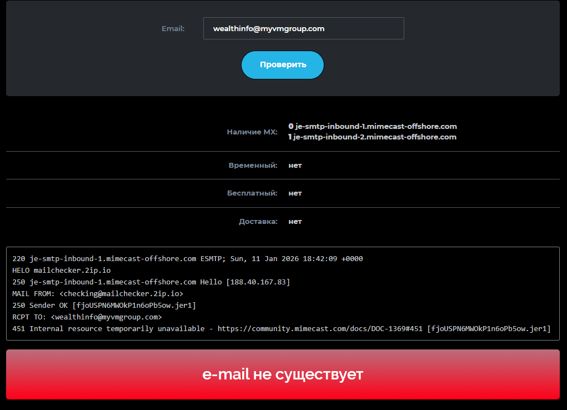Open the community.mimecast.com DOC-1369 URL
The height and width of the screenshot is (410, 567).
pos(319,329)
